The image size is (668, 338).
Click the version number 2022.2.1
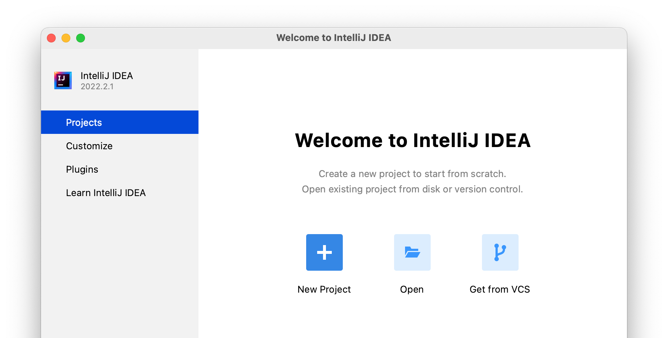(x=97, y=87)
